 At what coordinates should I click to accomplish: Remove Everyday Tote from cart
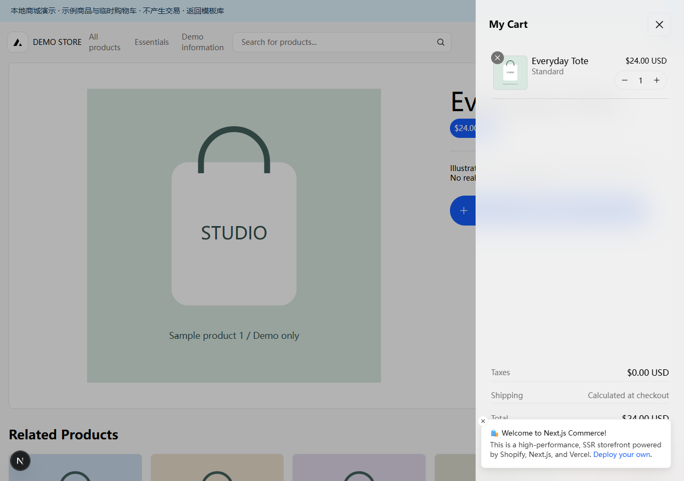tap(498, 58)
